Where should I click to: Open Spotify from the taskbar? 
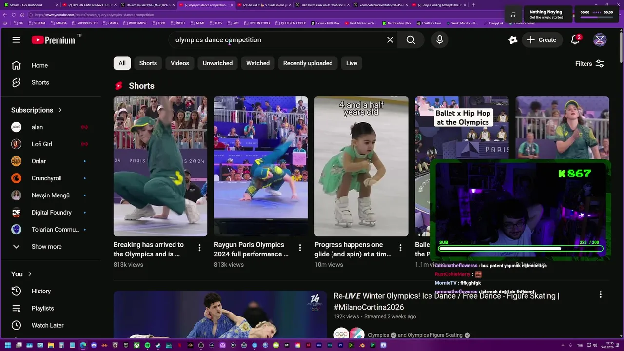[147, 345]
